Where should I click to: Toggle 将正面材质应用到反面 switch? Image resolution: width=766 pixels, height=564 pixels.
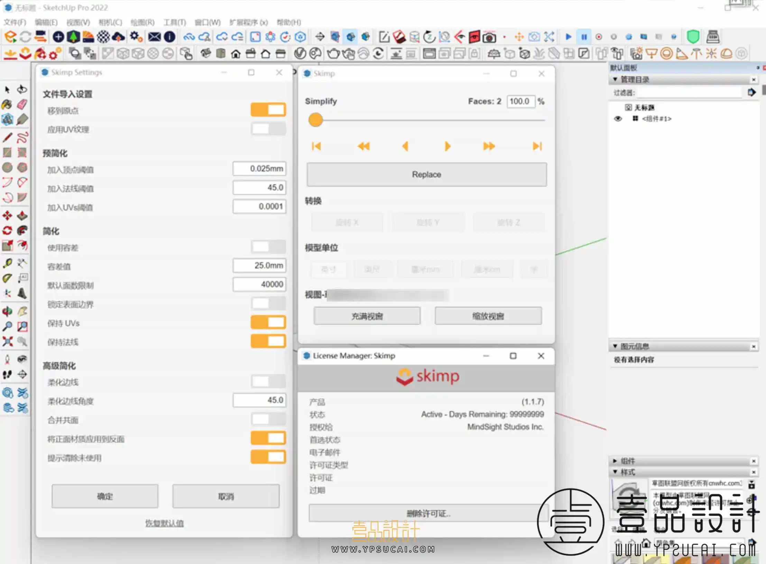pyautogui.click(x=268, y=438)
